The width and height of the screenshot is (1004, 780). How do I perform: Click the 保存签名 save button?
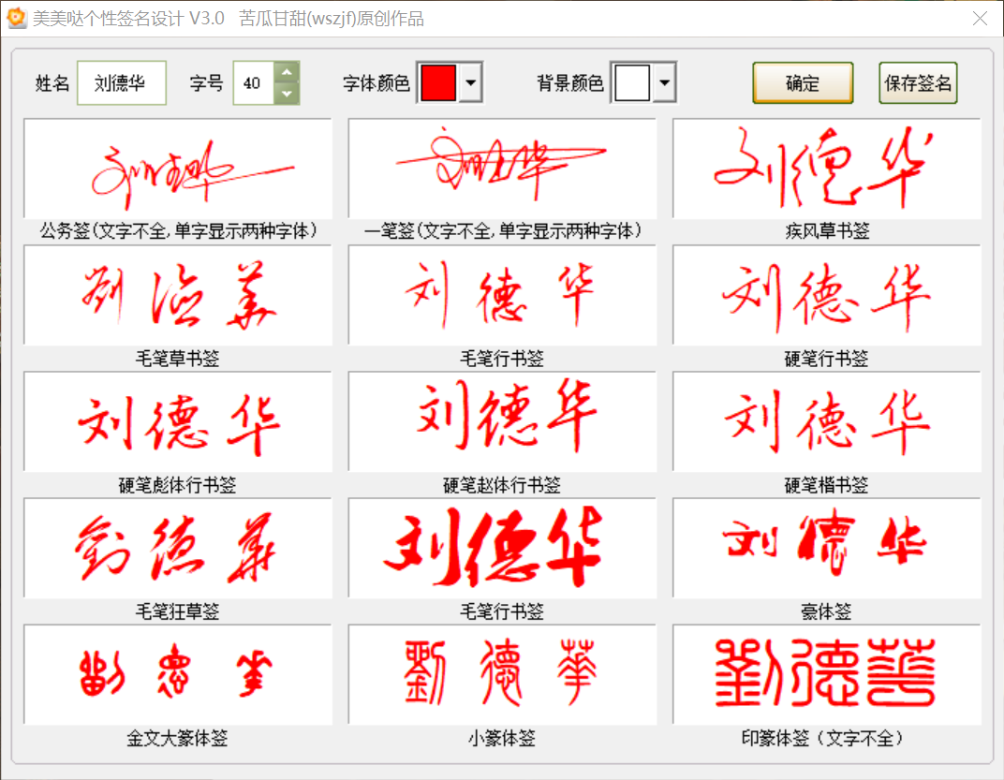point(917,82)
